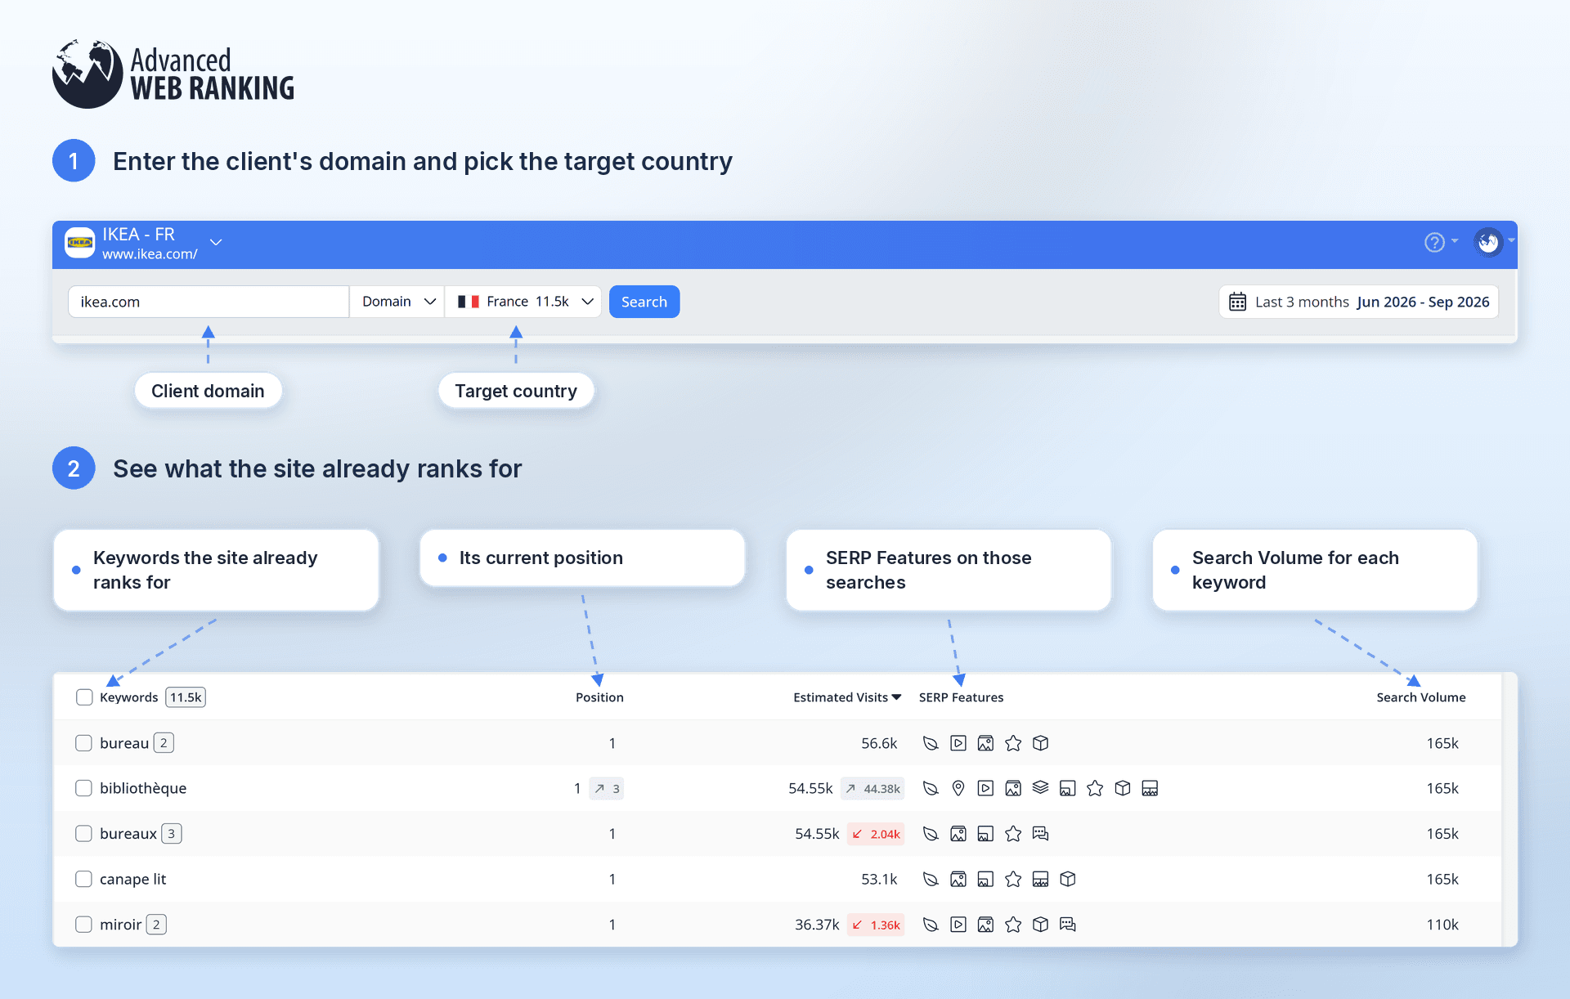Viewport: 1570px width, 999px height.
Task: Open the help question-mark icon
Action: pos(1434,242)
